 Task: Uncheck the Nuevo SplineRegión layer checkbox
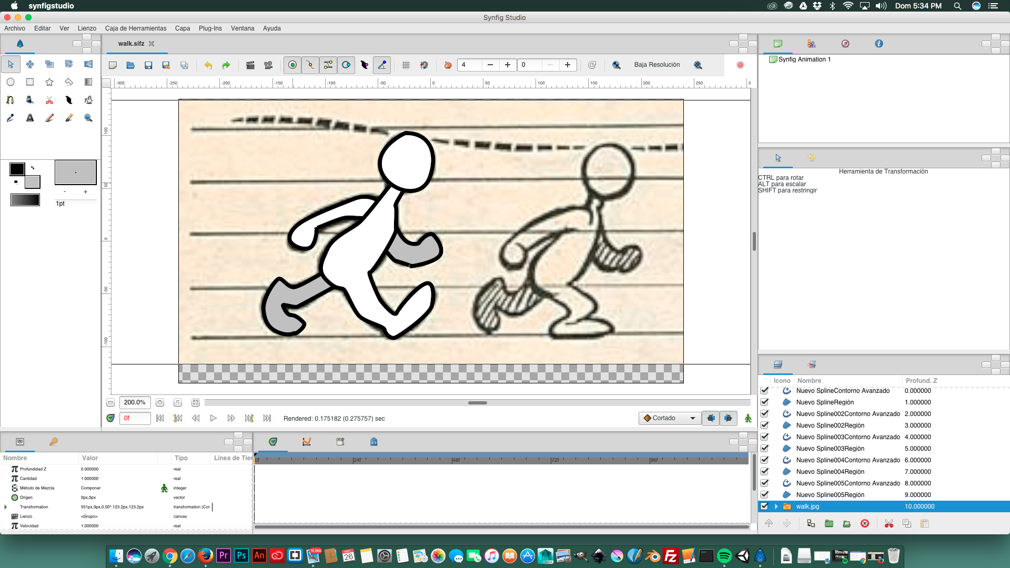(x=764, y=402)
